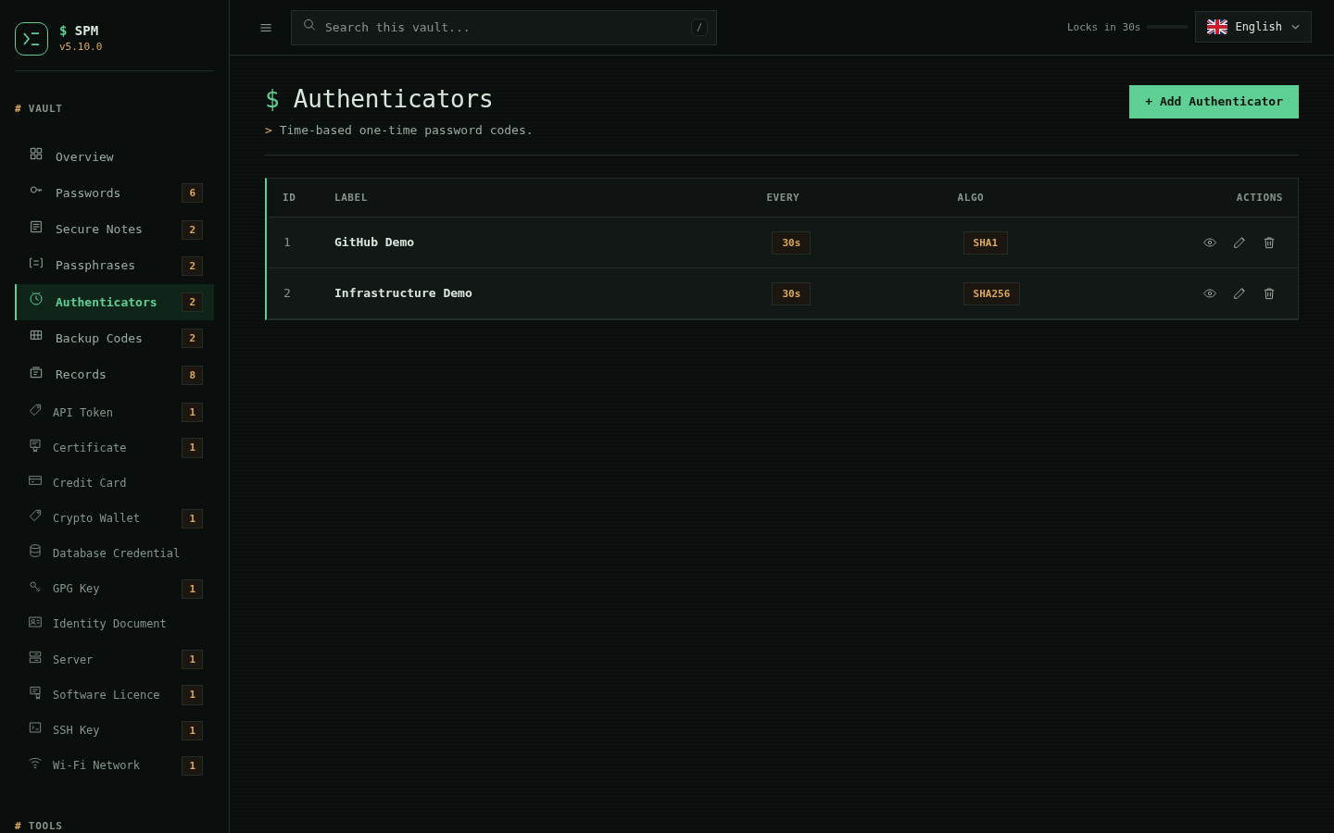The height and width of the screenshot is (833, 1334).
Task: Open Database Credential records
Action: (x=115, y=553)
